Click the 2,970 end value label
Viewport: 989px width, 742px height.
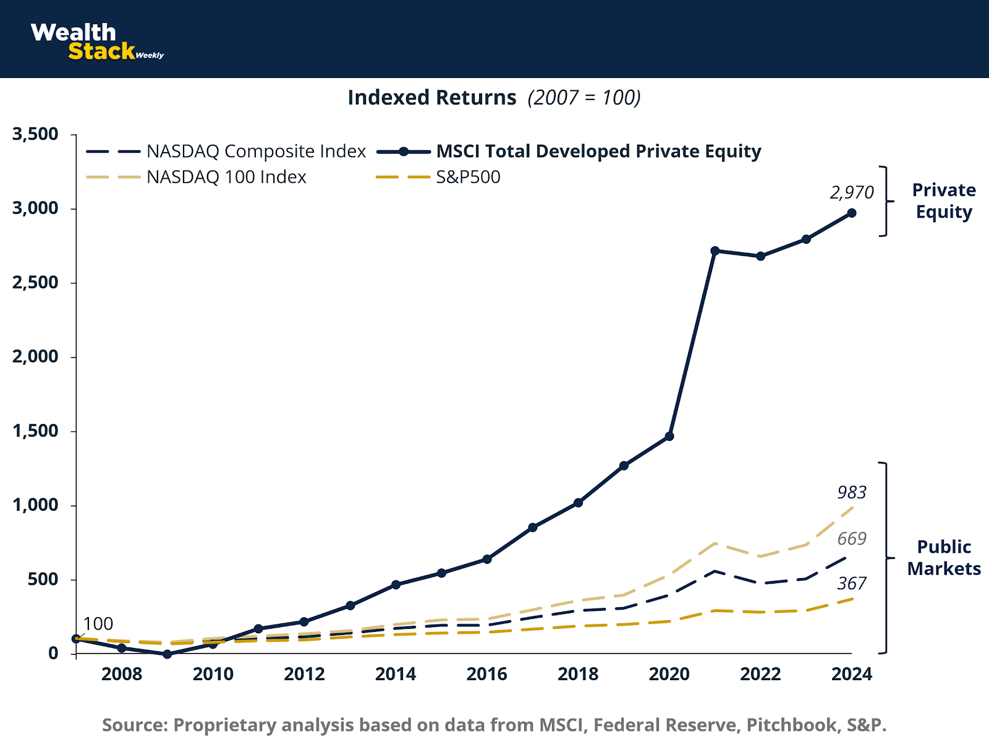click(852, 193)
